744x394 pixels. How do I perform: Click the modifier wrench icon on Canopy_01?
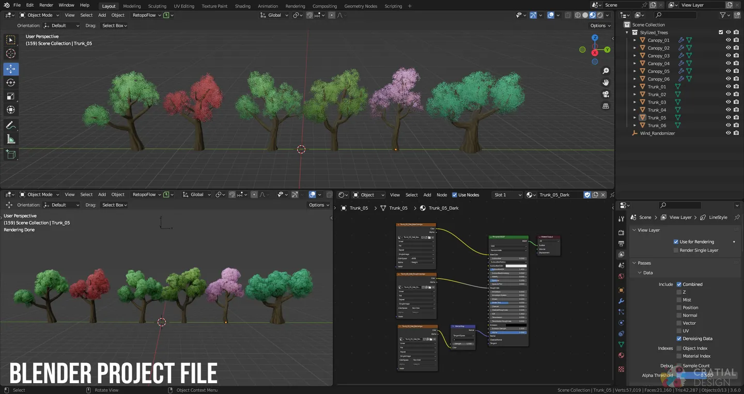(681, 40)
